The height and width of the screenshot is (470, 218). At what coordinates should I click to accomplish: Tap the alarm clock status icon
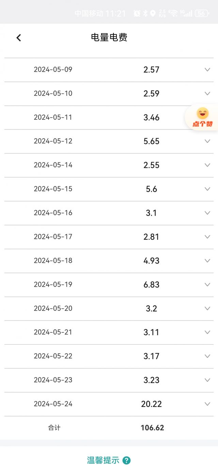(137, 13)
